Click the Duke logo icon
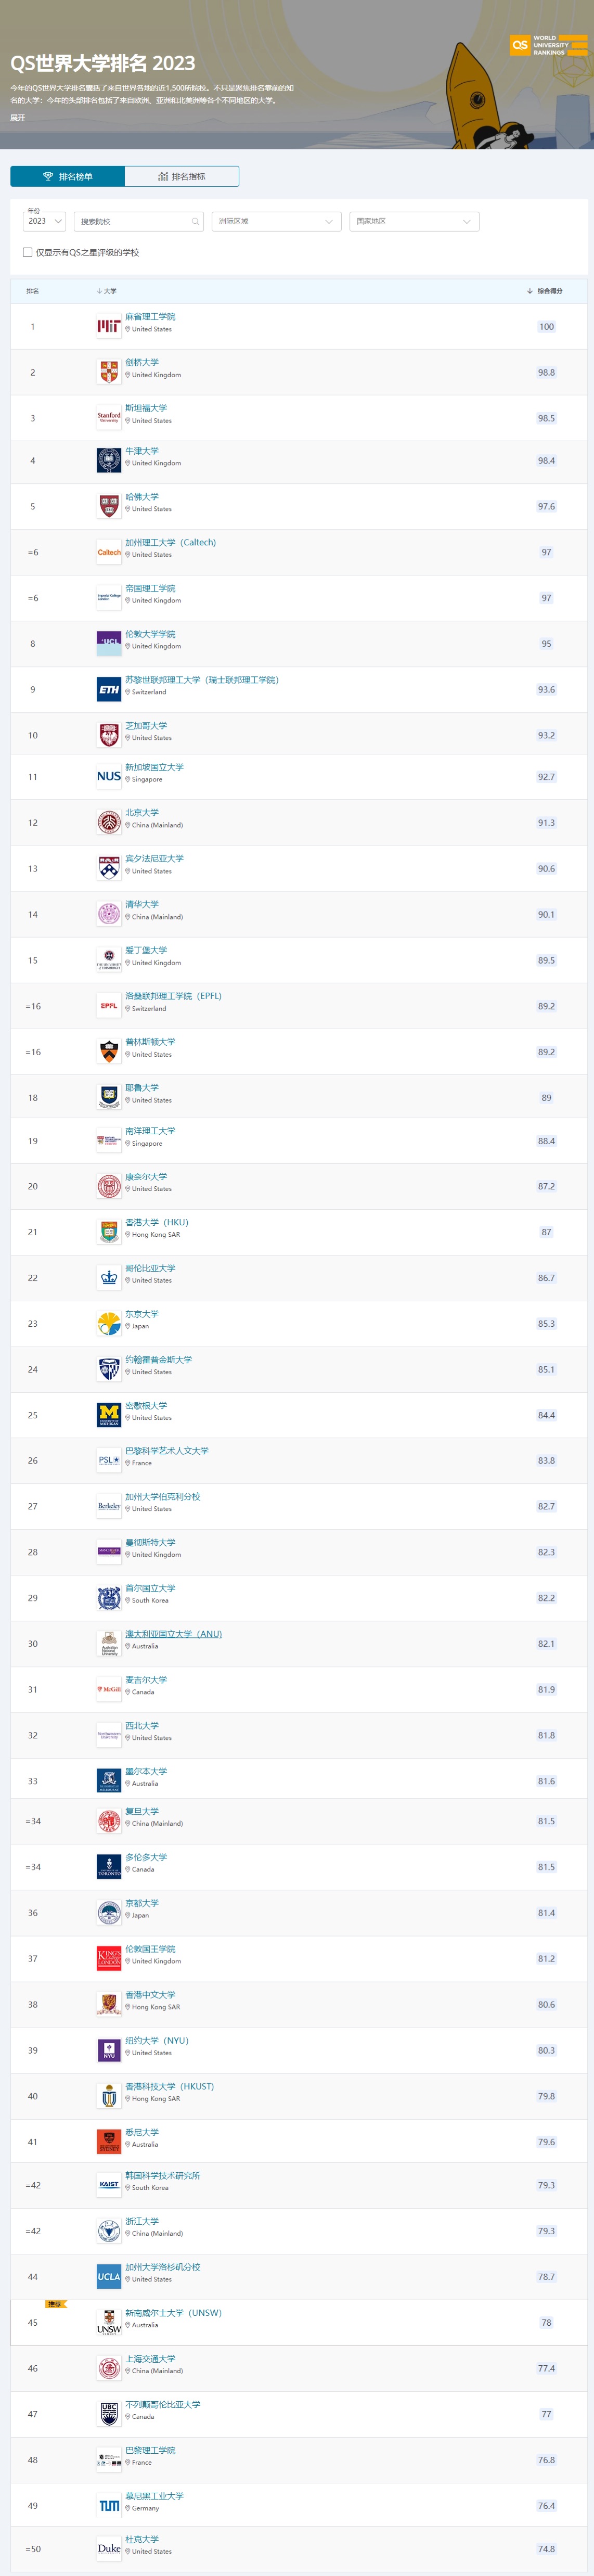The width and height of the screenshot is (594, 2576). (x=108, y=2548)
